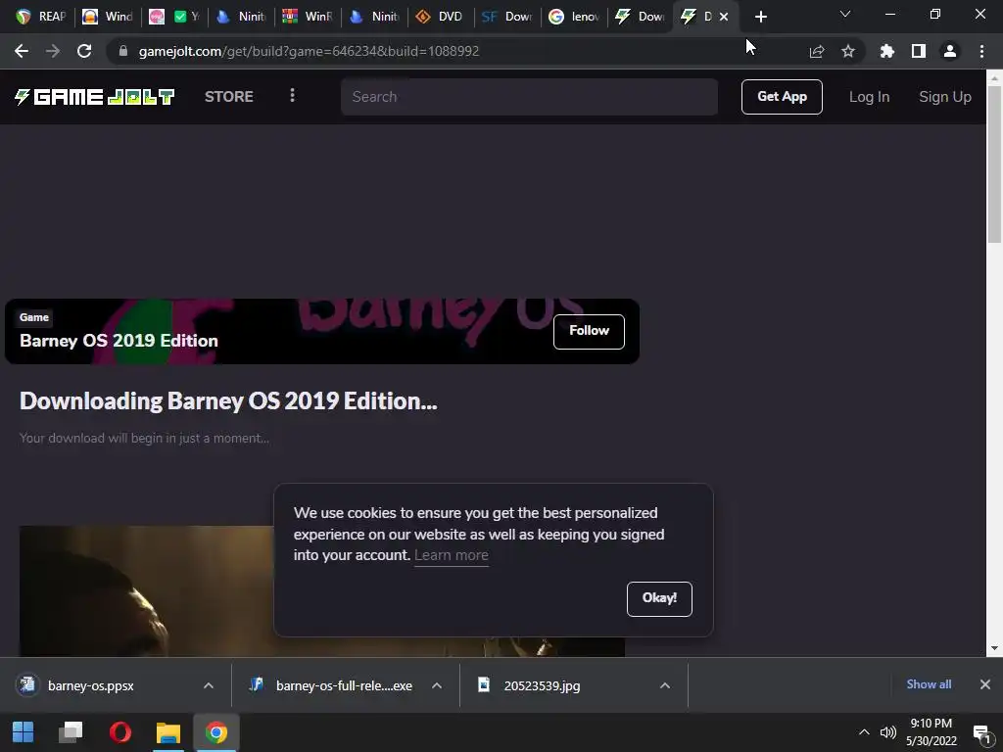Bookmark this page with the star icon
Screen dimensions: 1003x752
coord(848,51)
